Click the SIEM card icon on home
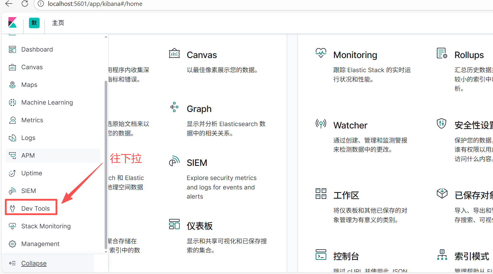Image resolution: width=493 pixels, height=274 pixels. click(174, 161)
